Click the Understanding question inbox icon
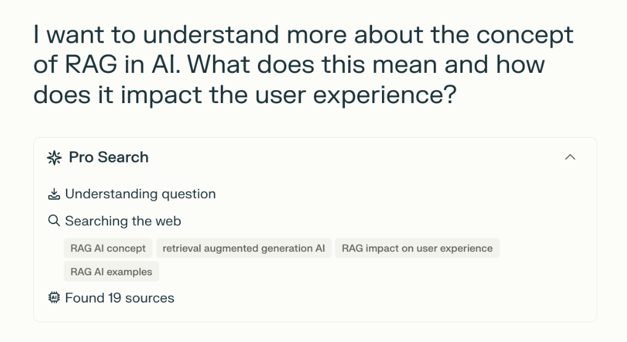 (54, 194)
